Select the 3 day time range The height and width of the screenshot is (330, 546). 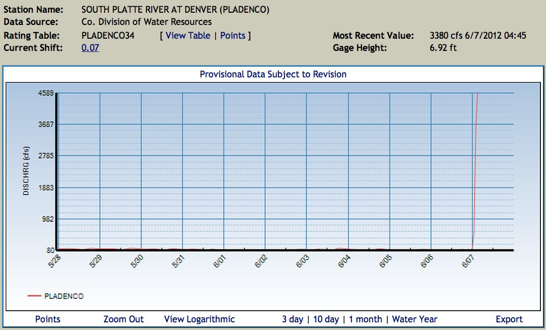[x=293, y=319]
